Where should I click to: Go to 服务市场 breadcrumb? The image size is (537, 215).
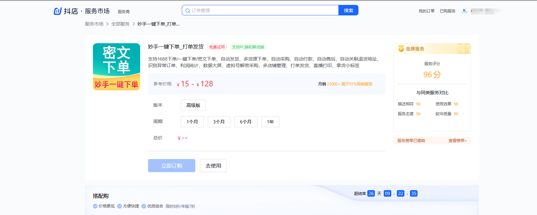point(94,24)
